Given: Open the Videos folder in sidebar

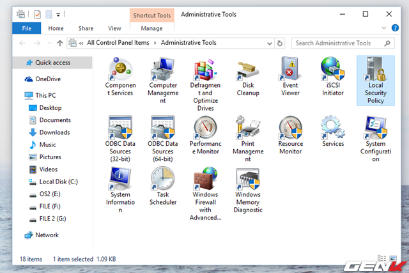Looking at the screenshot, I should (49, 169).
